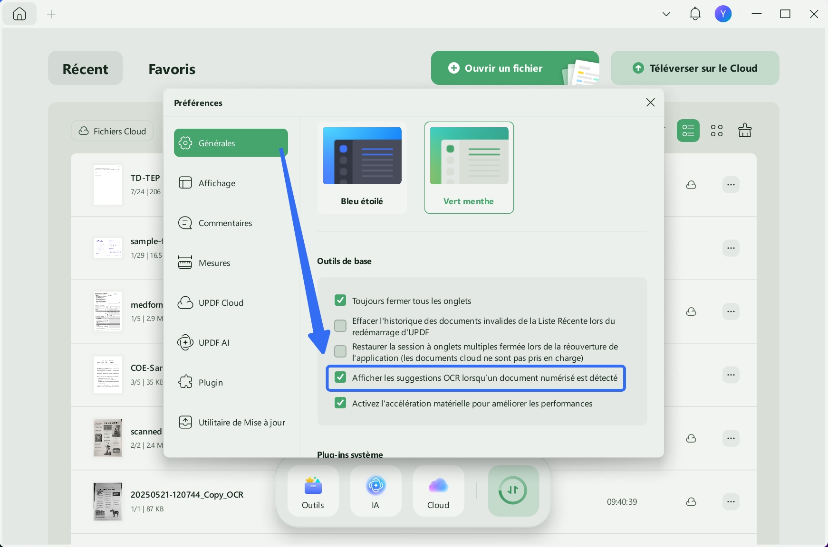Open 20250521-120744_Copy_OCR file name

(187, 494)
